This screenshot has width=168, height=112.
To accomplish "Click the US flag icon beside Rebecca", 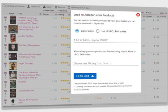I will (5, 82).
